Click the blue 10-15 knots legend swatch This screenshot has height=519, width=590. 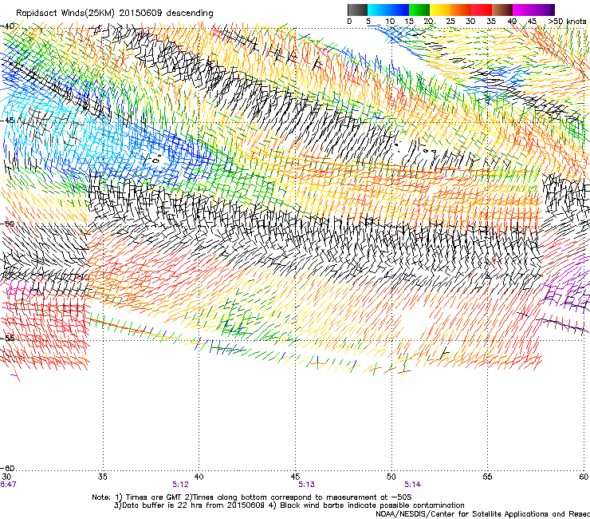tap(399, 10)
